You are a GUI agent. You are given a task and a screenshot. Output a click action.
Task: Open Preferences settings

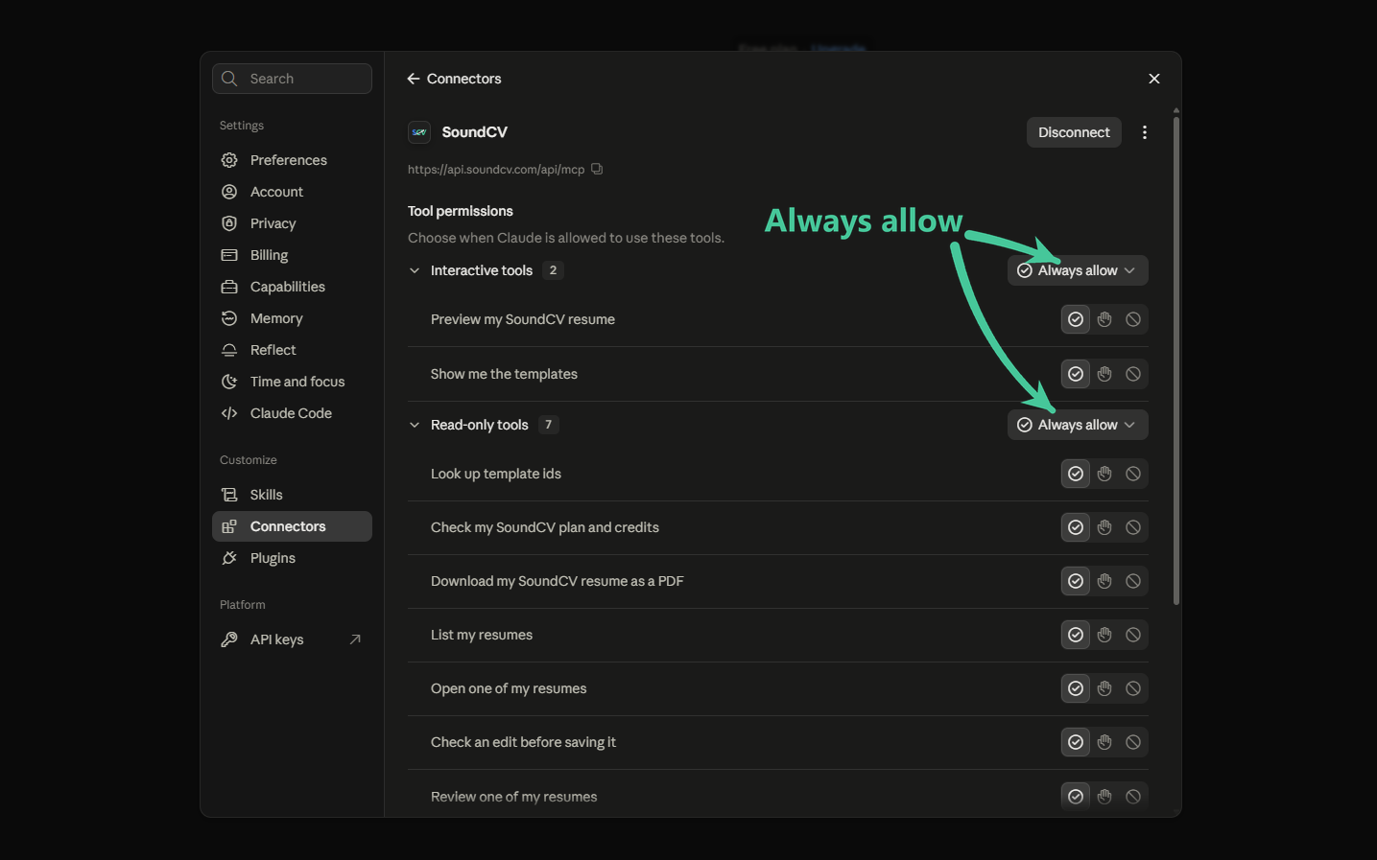(x=292, y=160)
